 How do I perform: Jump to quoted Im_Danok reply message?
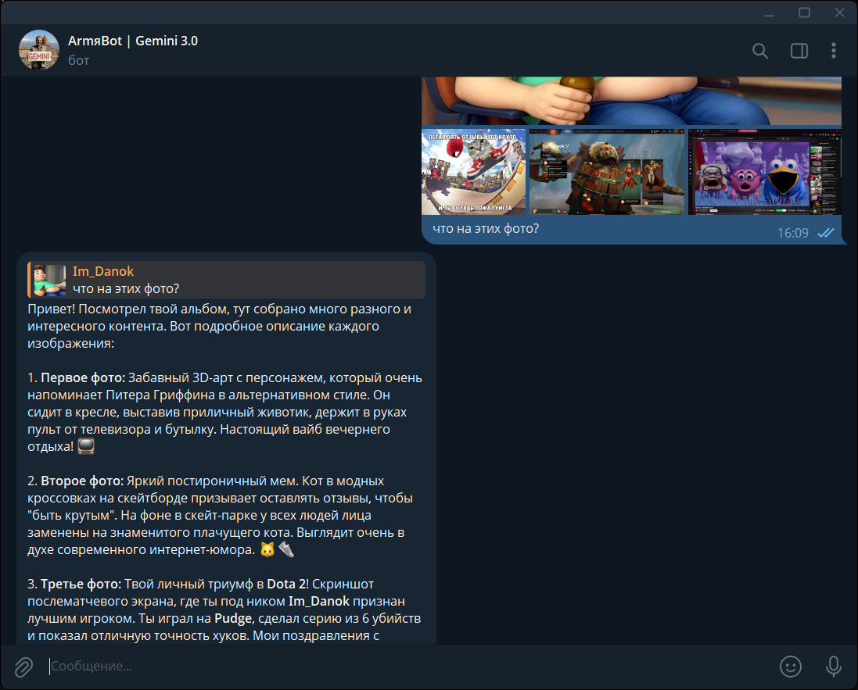tap(227, 280)
